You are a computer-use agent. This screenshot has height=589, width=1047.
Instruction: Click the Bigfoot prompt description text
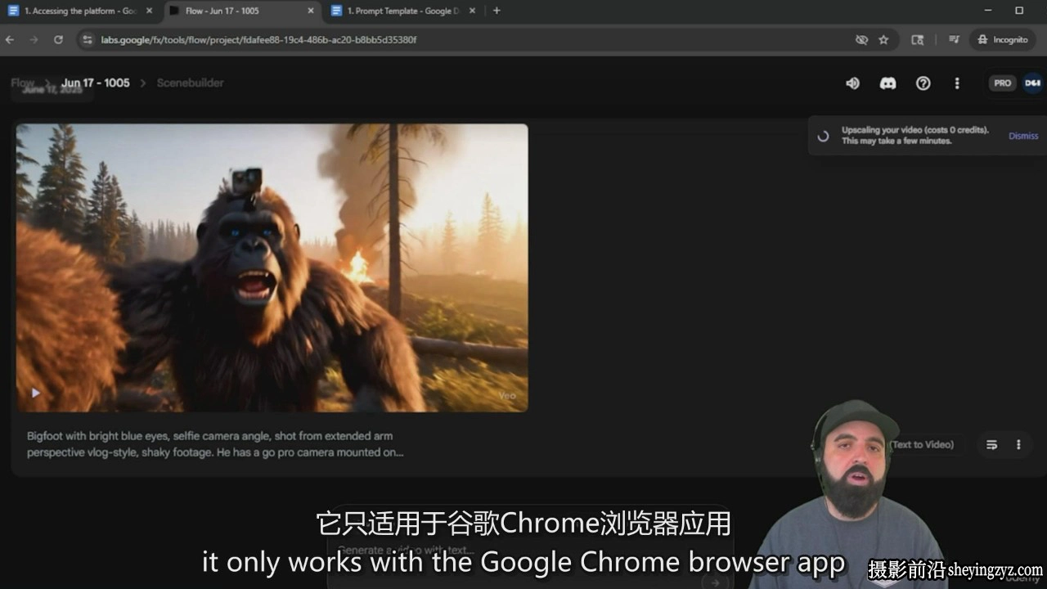(215, 444)
